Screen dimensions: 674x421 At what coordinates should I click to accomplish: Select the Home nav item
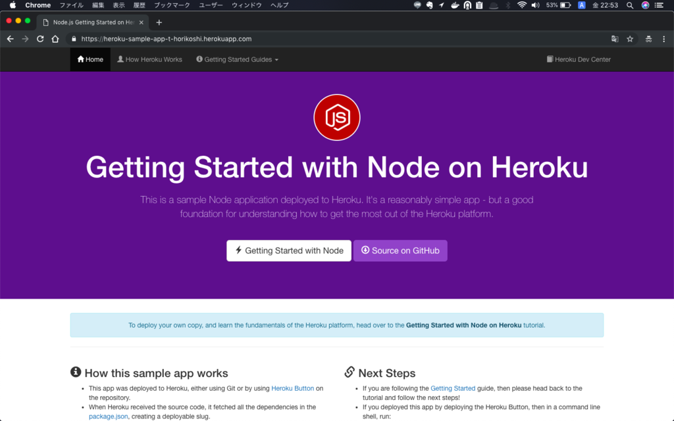[90, 59]
